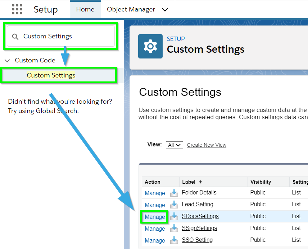
Task: Click Manage for Lead Setting
Action: pos(155,205)
